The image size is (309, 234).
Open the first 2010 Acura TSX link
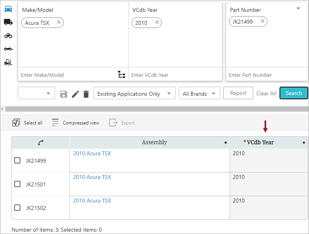click(92, 153)
